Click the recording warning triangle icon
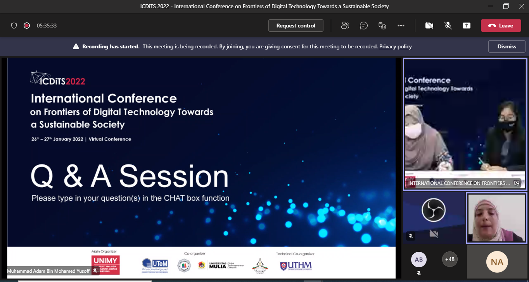529x282 pixels. coord(76,46)
